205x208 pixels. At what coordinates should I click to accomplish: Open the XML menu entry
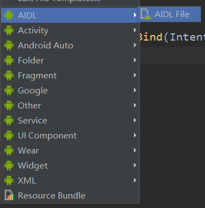pos(70,180)
